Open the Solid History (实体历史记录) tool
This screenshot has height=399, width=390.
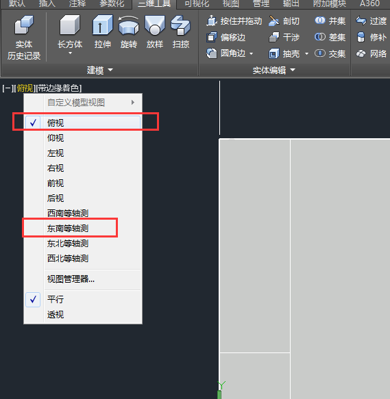click(24, 38)
